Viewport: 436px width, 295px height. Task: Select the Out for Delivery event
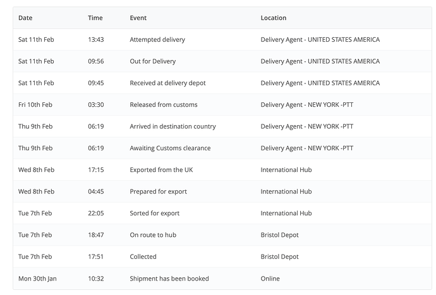coord(153,61)
